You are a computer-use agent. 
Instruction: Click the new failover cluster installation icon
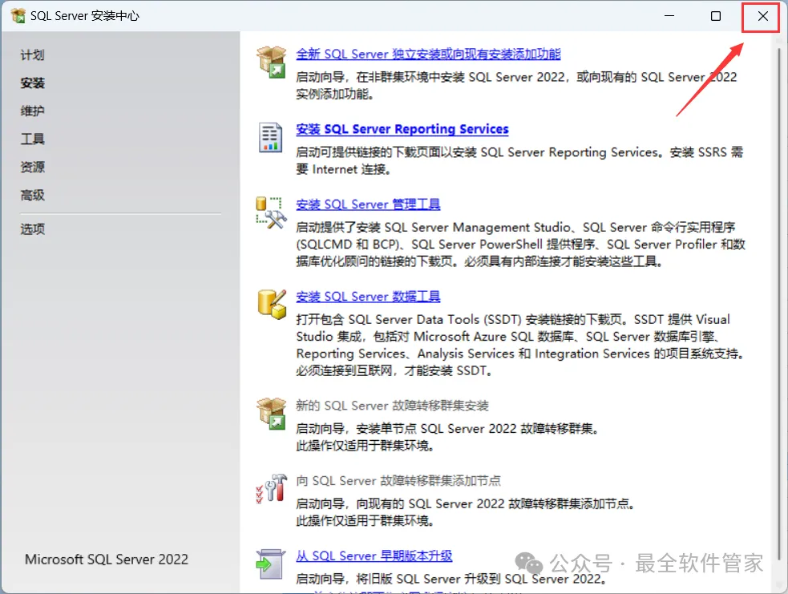(x=272, y=414)
